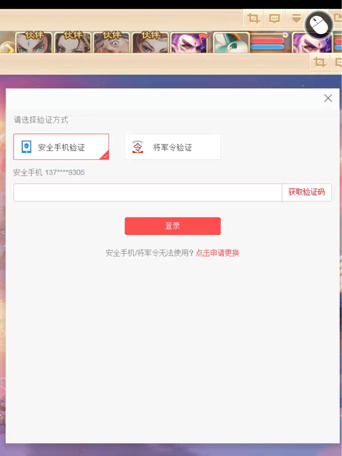
Task: Click the 安全手机/将军令无法使用? text
Action: pos(150,253)
